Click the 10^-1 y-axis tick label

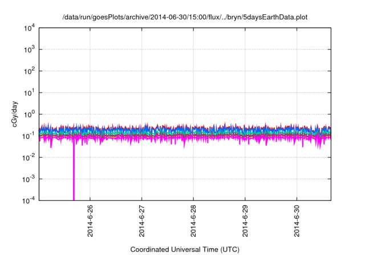tap(29, 135)
